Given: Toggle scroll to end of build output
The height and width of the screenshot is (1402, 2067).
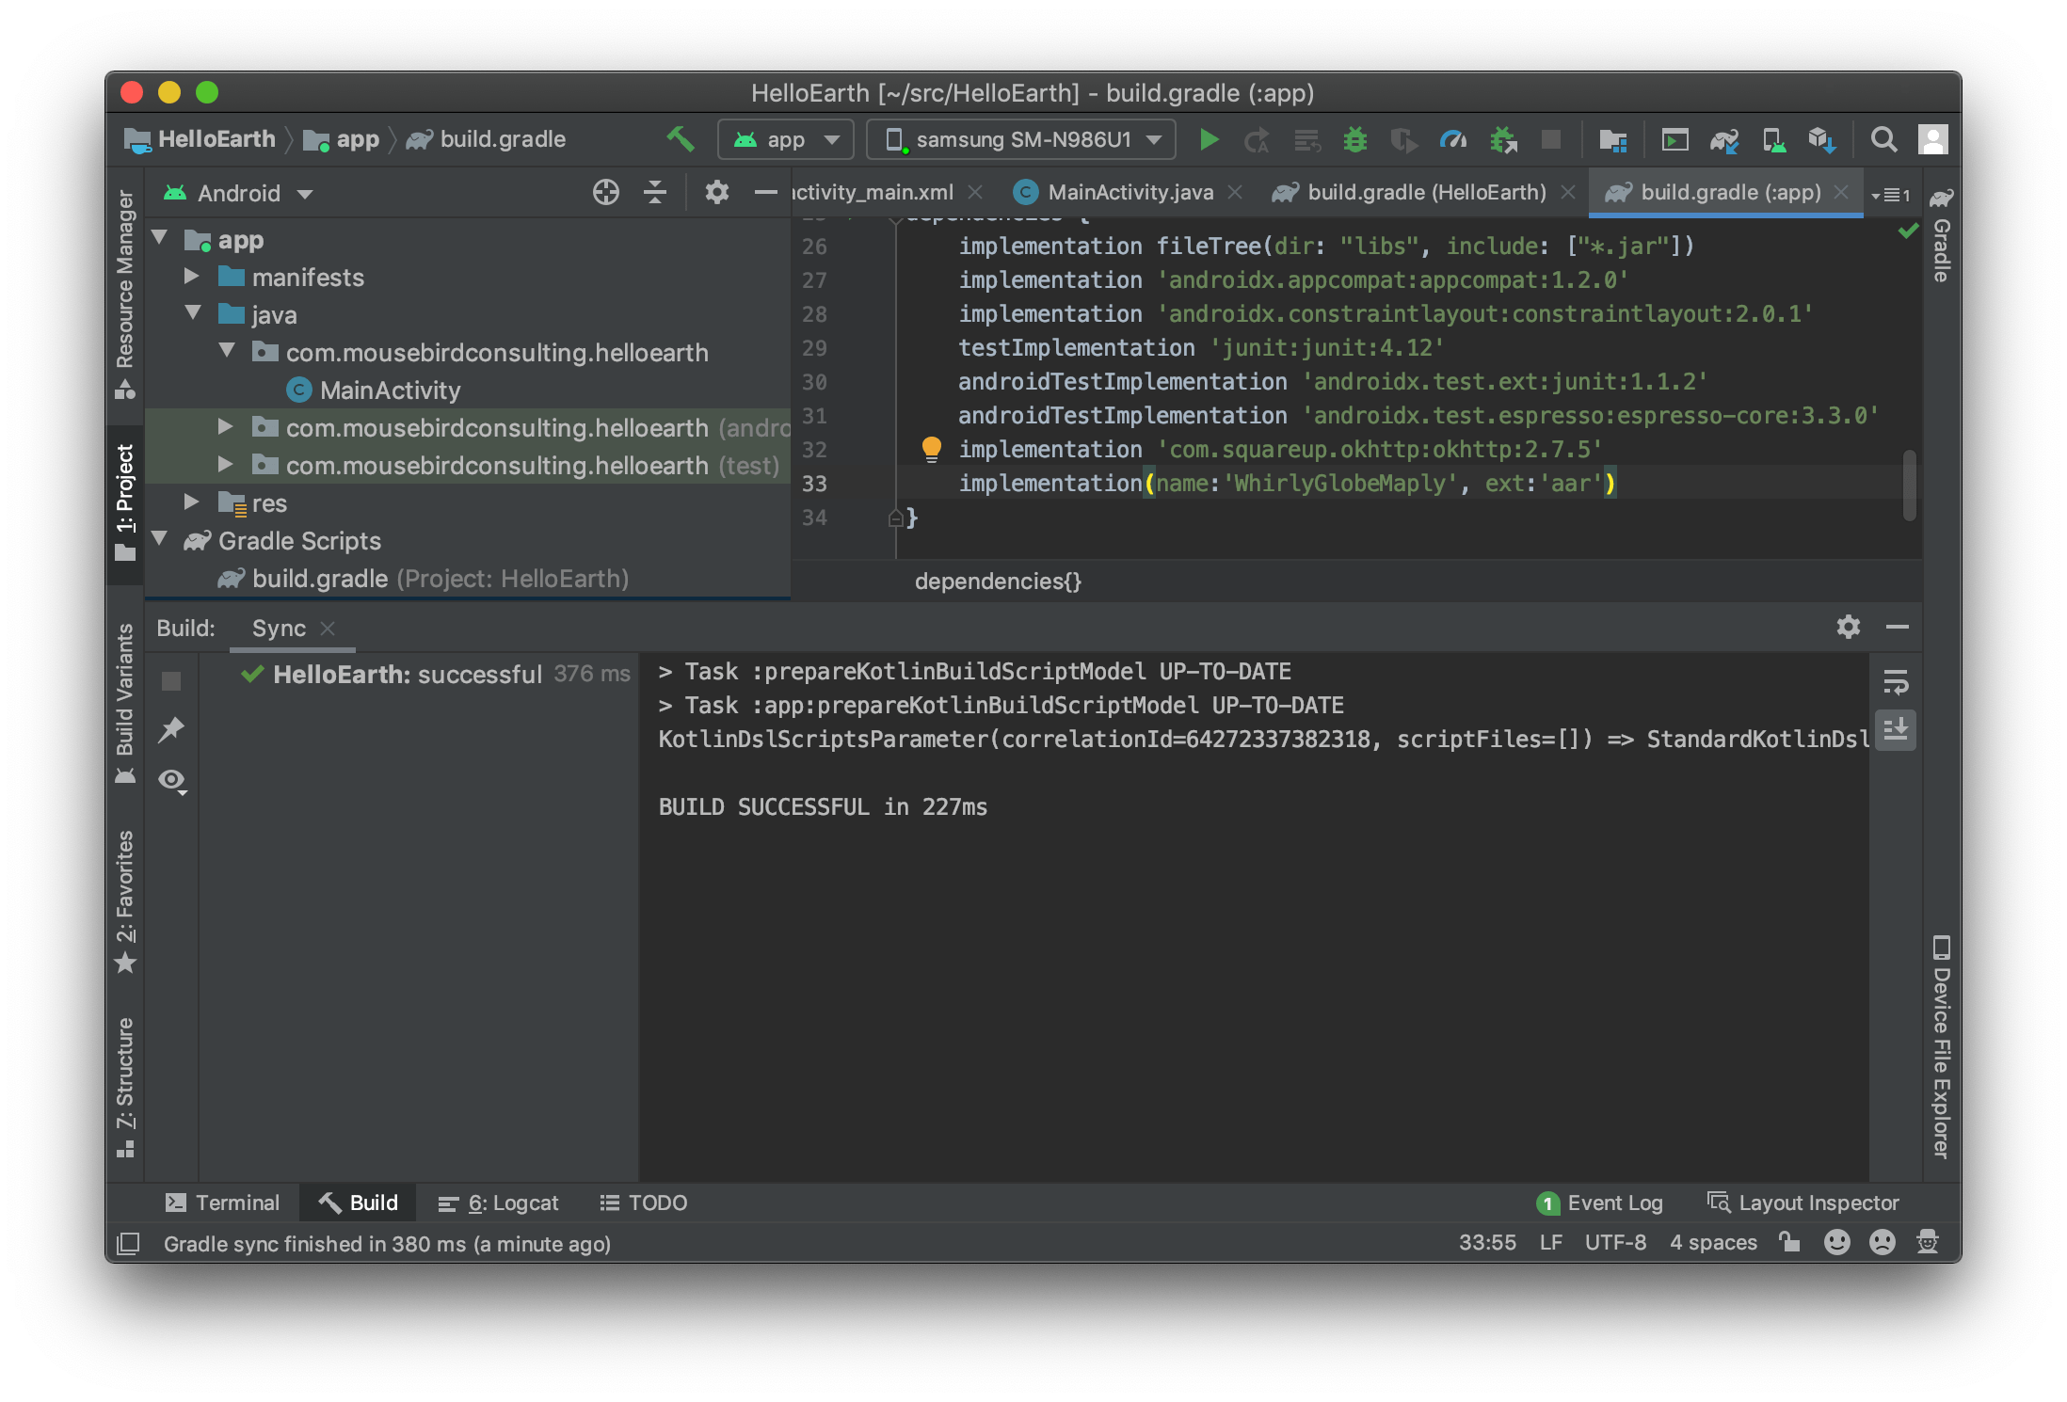Looking at the screenshot, I should (x=1896, y=729).
